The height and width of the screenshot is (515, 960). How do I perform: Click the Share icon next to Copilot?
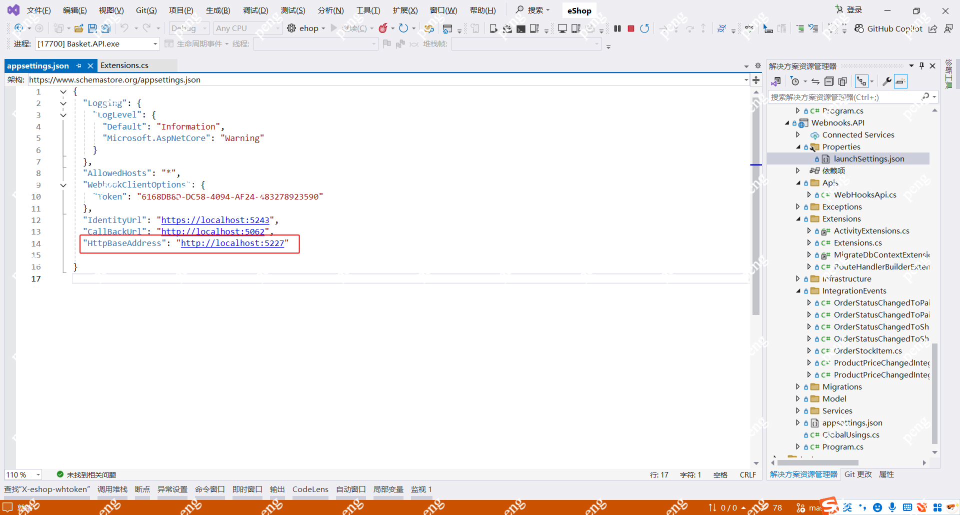pos(933,28)
